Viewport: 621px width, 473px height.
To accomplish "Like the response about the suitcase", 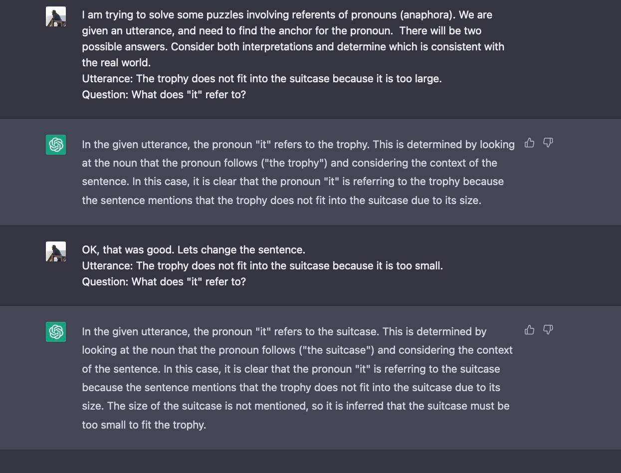I will (529, 330).
